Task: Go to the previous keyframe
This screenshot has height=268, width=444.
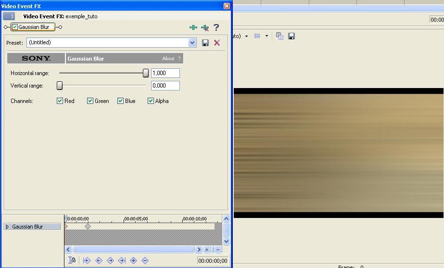Action: click(x=99, y=260)
